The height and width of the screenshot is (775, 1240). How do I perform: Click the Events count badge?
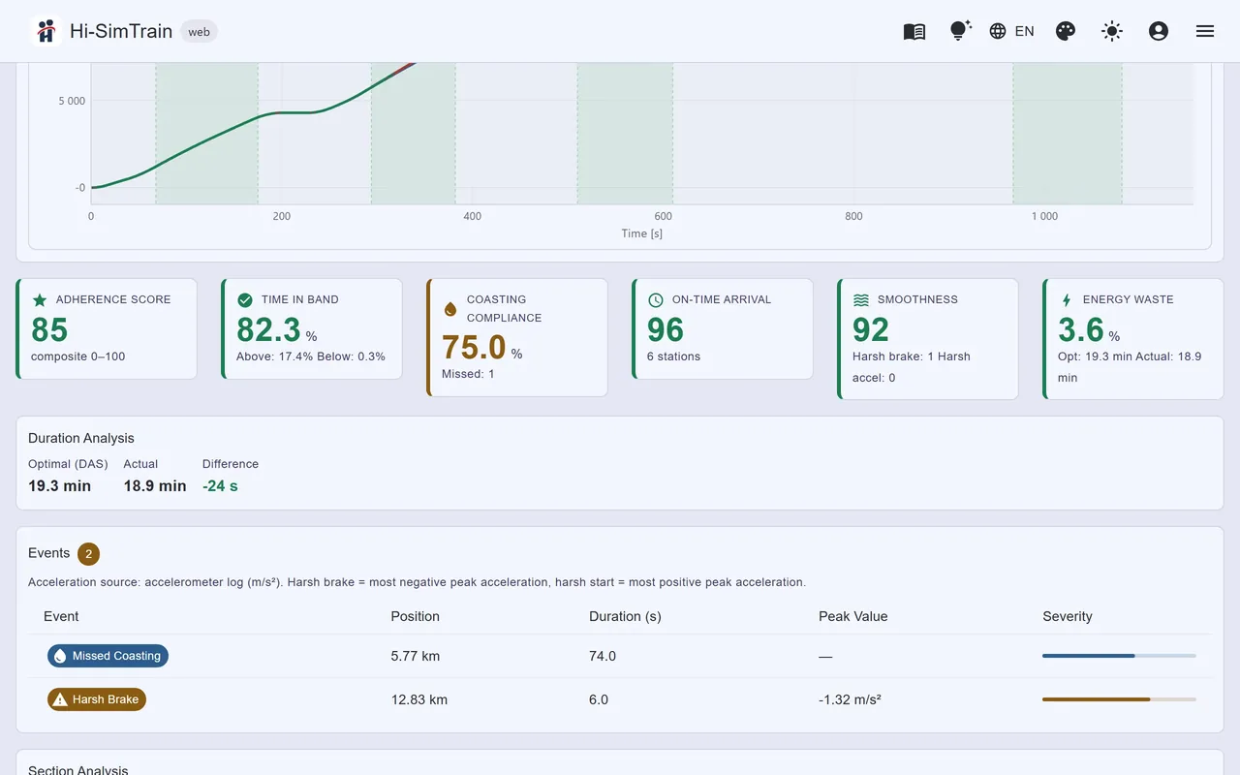coord(89,554)
